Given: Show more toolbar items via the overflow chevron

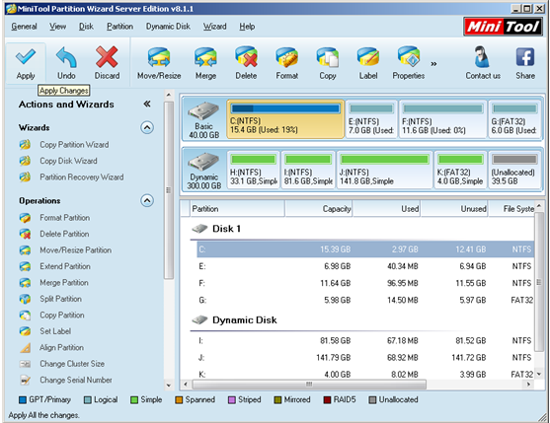Looking at the screenshot, I should tap(433, 64).
